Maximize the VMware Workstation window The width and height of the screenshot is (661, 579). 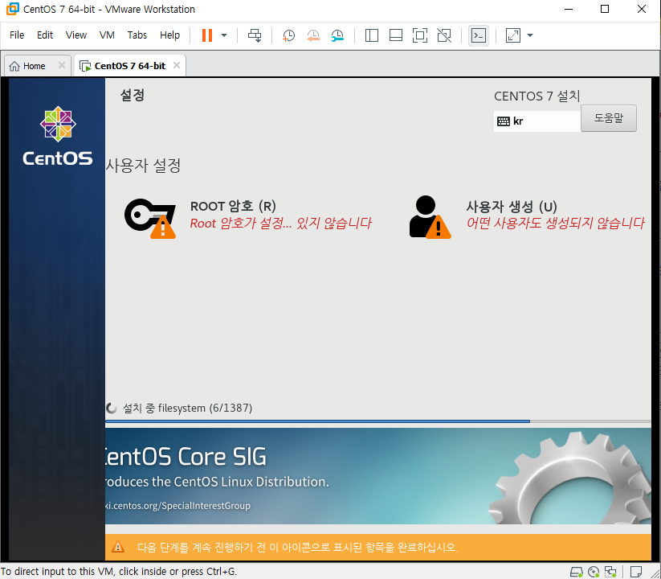click(605, 9)
